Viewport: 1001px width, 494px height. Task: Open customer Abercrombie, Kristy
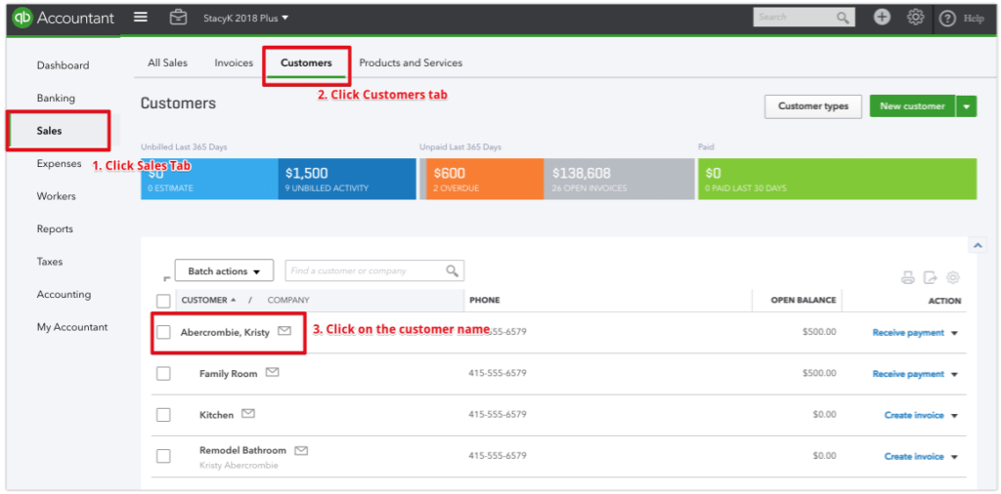click(225, 332)
